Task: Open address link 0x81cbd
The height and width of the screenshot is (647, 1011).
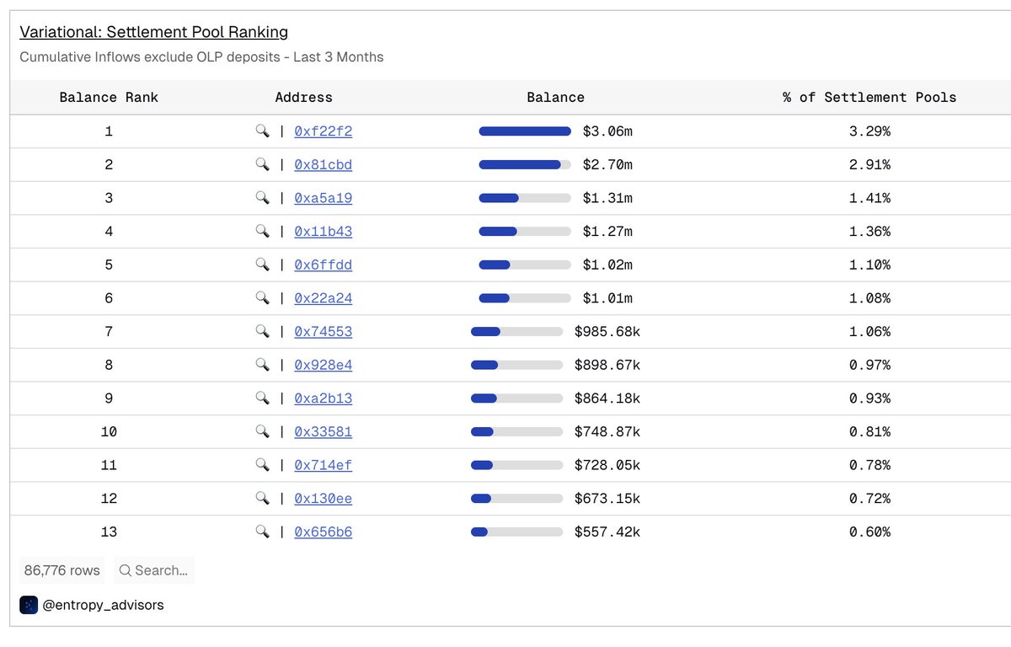Action: tap(323, 165)
